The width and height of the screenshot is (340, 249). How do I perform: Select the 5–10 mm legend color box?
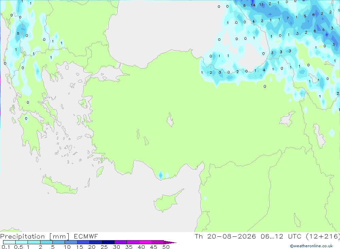tap(59, 242)
